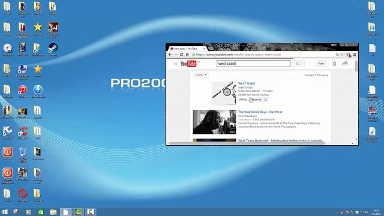Image resolution: width=384 pixels, height=216 pixels.
Task: Open the WesT CoalS channel title link
Action: pos(247,83)
